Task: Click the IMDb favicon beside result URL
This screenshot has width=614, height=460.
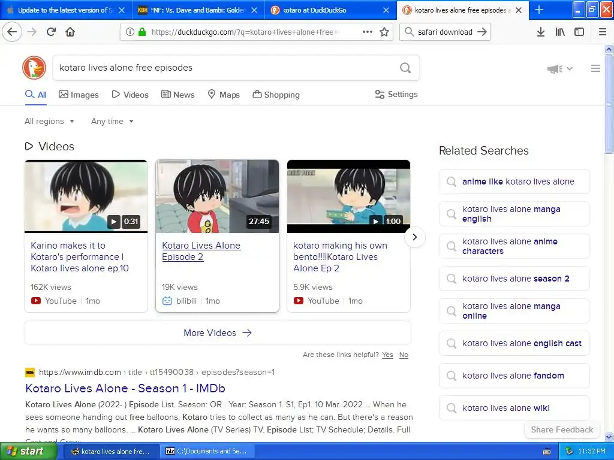Action: click(x=30, y=373)
